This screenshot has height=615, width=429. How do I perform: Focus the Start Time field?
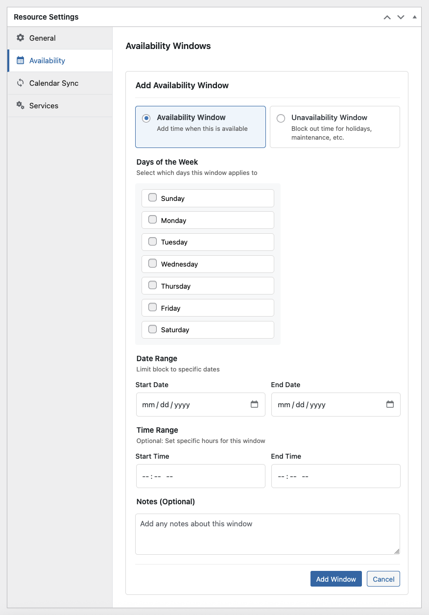[x=200, y=476]
